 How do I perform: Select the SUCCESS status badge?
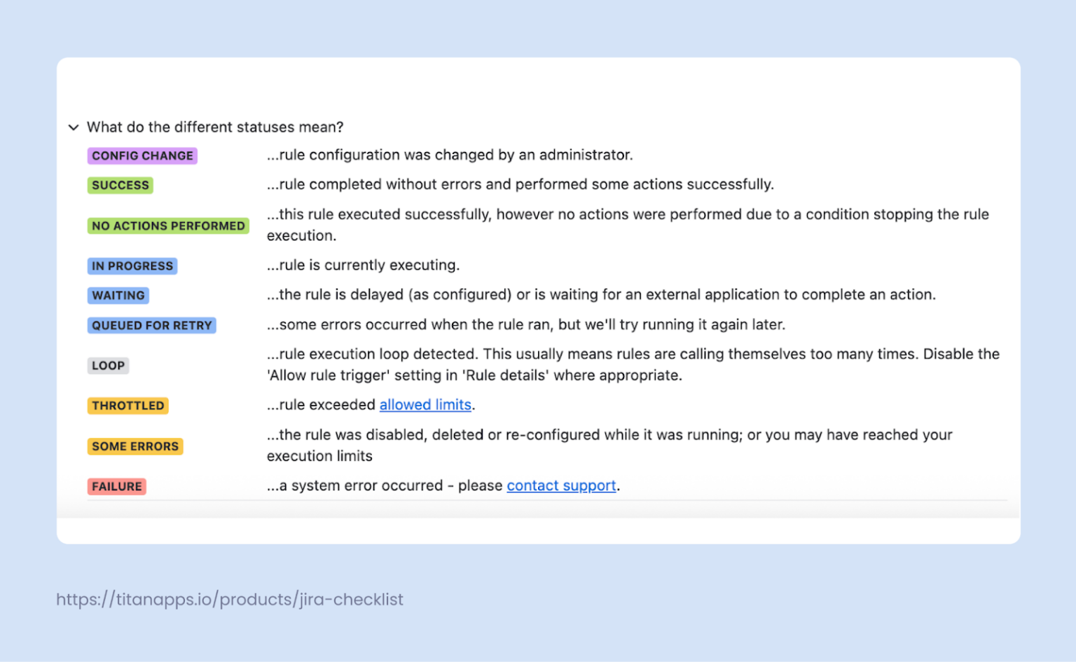tap(120, 185)
